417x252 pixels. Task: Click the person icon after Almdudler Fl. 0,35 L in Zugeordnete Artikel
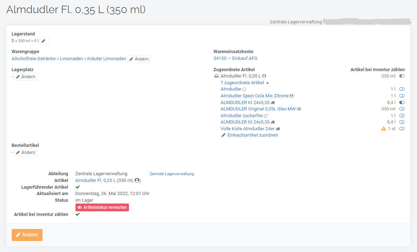[264, 76]
